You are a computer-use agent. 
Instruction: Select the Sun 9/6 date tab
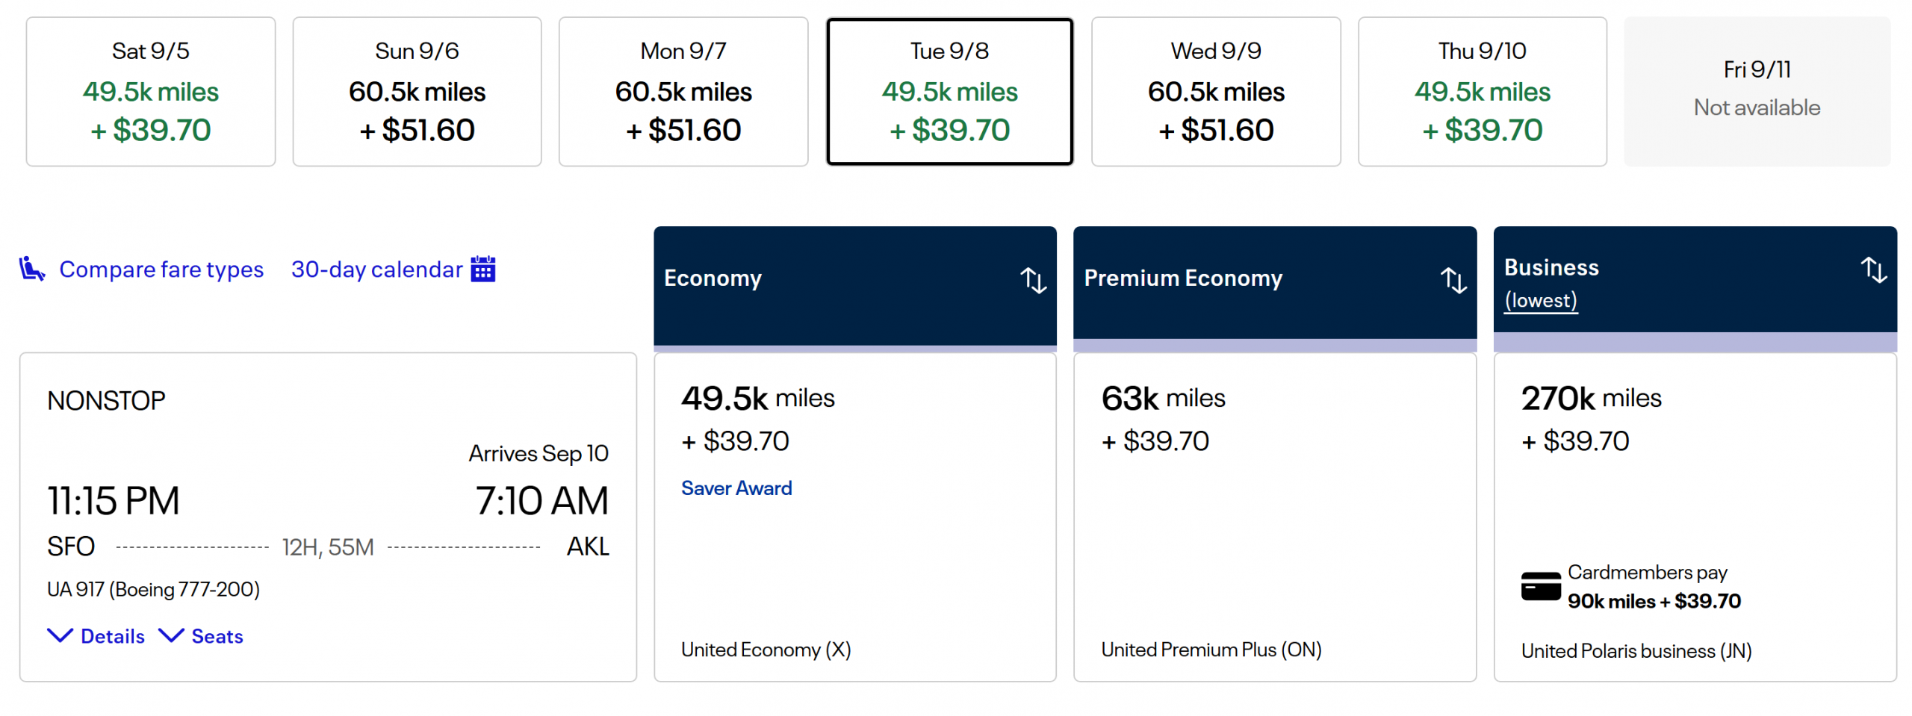pyautogui.click(x=417, y=91)
